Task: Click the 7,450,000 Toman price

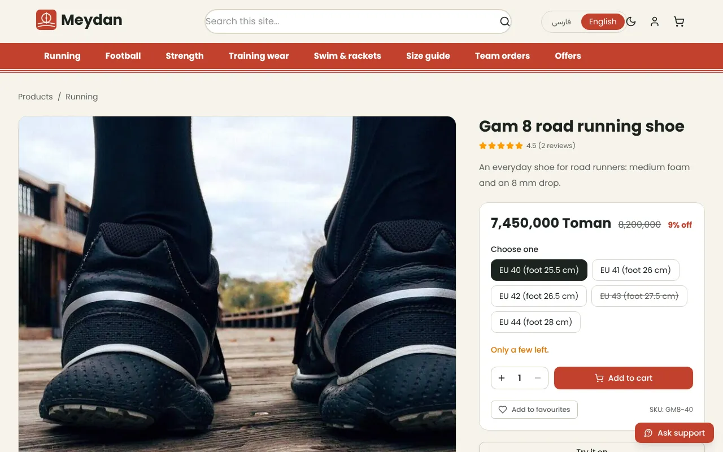Action: pos(551,223)
